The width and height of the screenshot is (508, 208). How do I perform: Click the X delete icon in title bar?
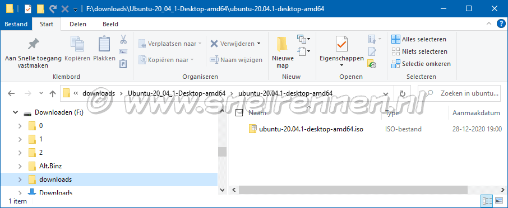pos(65,9)
